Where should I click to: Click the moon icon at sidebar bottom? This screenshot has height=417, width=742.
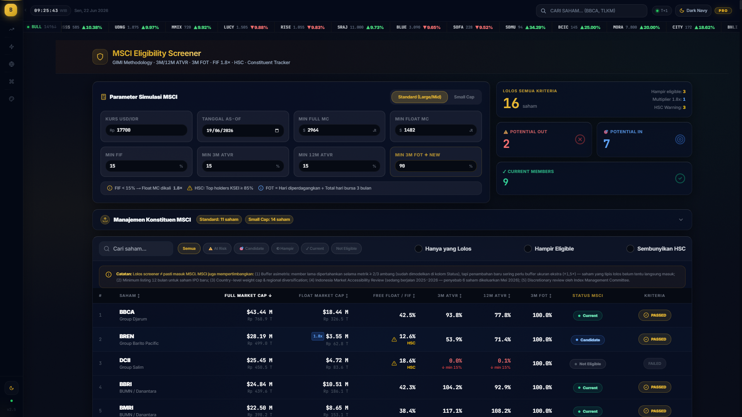point(12,388)
